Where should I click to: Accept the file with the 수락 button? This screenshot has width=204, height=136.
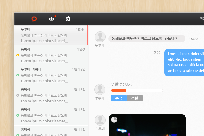[x=119, y=98]
